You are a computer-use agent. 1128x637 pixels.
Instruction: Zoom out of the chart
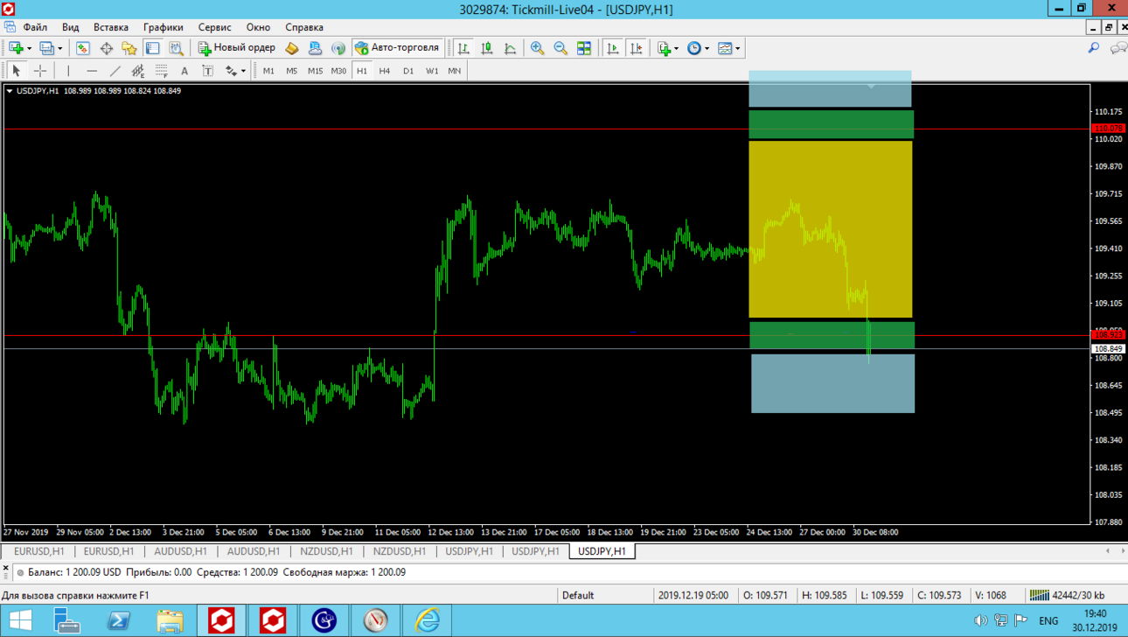pyautogui.click(x=561, y=48)
